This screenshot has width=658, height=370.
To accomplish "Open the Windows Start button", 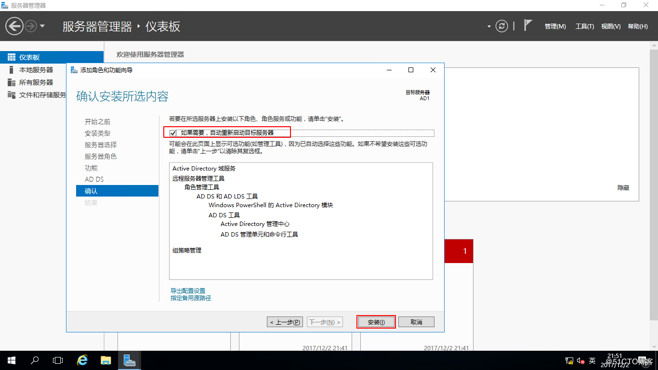I will [12, 360].
